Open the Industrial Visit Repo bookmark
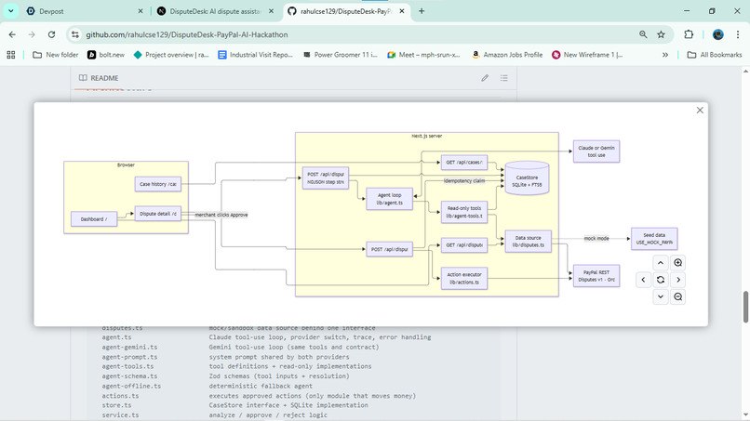Screen dimensions: 750x421 click(x=255, y=55)
